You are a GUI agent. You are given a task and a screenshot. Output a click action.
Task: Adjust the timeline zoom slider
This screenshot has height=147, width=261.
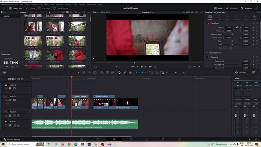(x=176, y=73)
